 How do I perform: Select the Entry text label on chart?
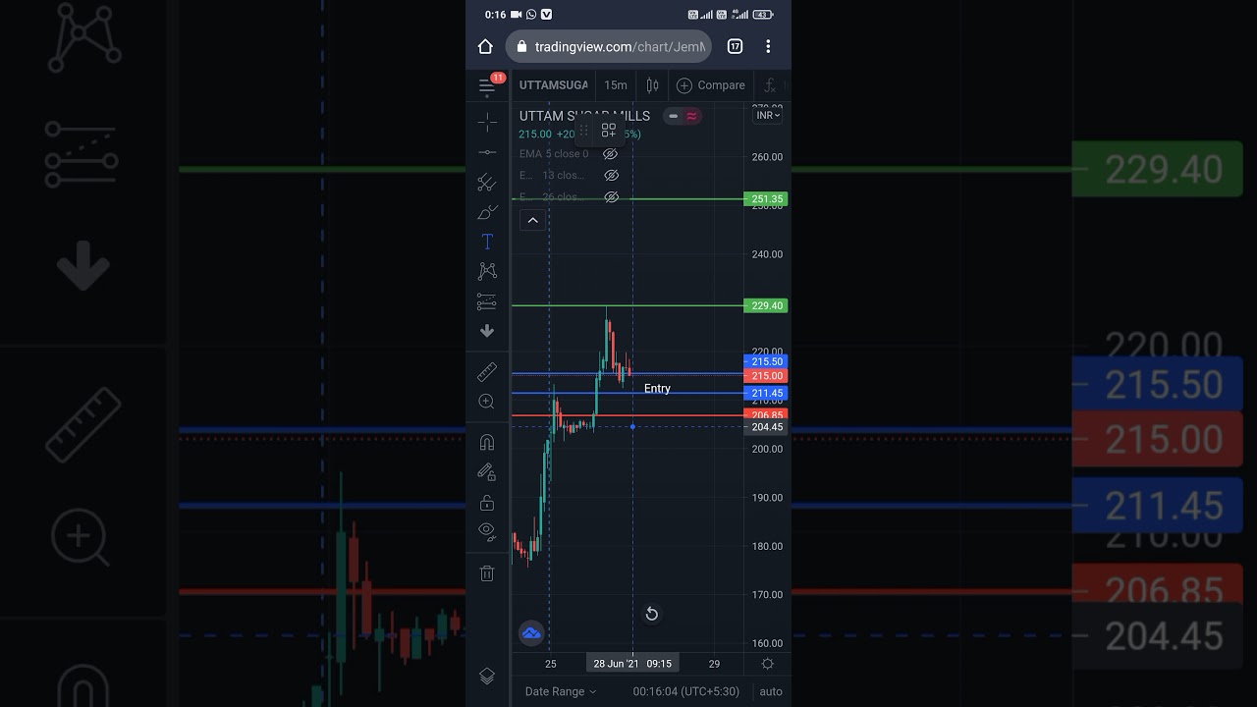(x=657, y=389)
